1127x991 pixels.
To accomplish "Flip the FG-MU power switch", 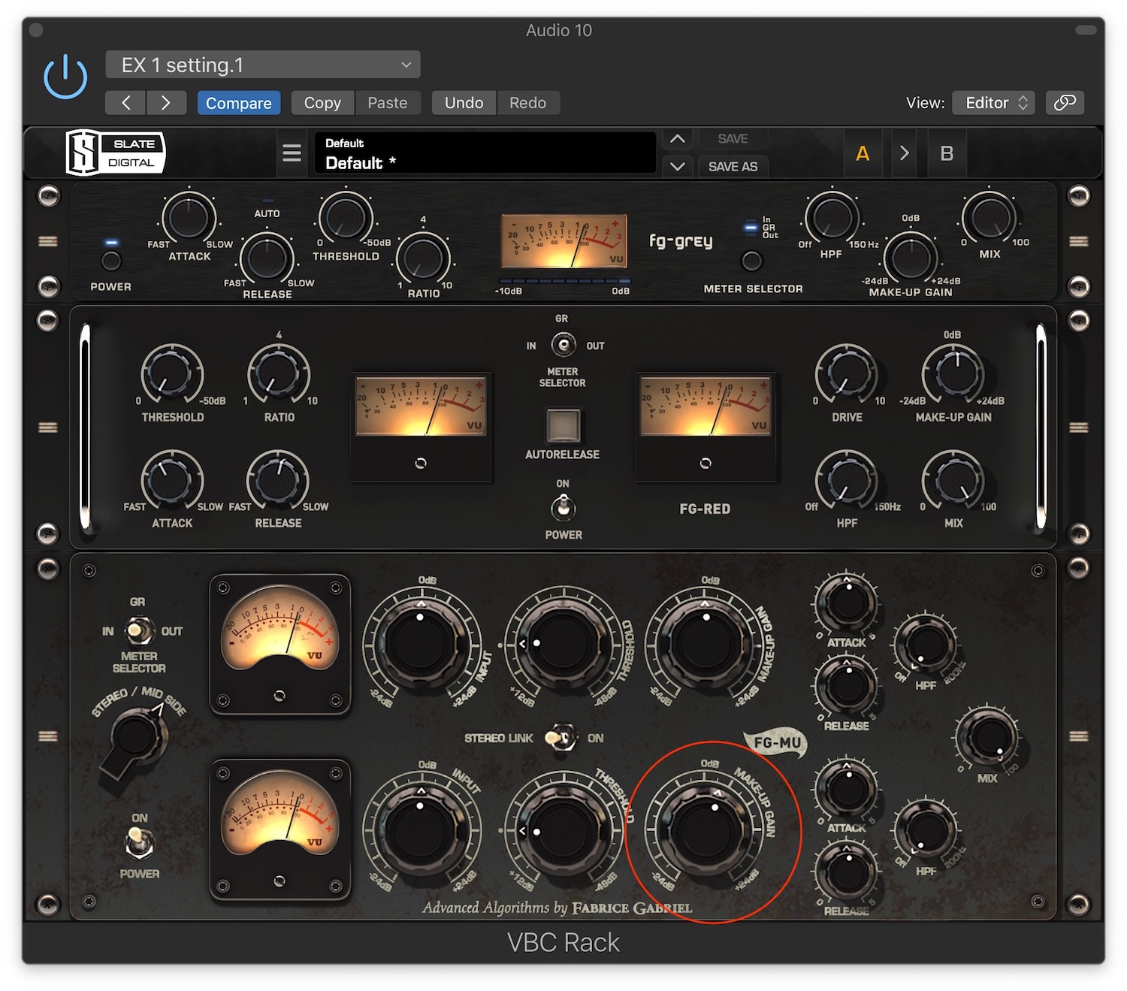I will [x=139, y=841].
